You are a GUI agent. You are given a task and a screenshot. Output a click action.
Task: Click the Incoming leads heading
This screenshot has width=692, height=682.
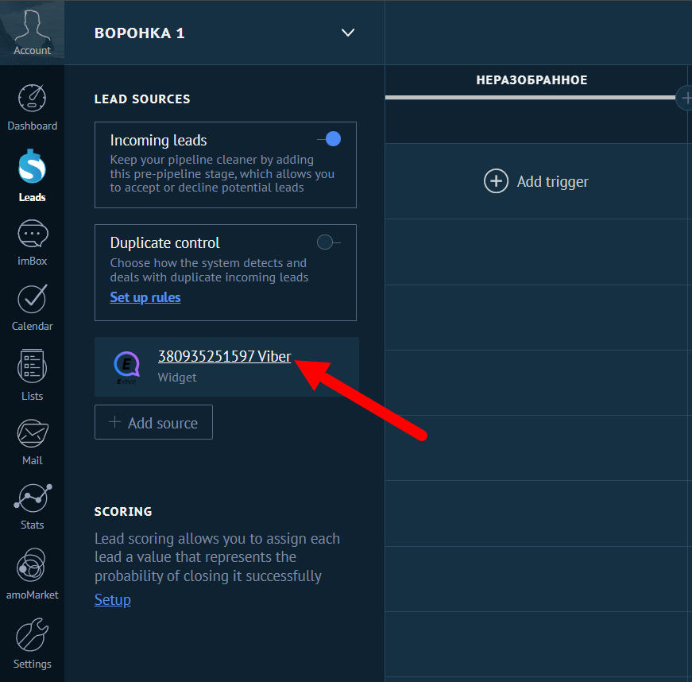coord(158,141)
